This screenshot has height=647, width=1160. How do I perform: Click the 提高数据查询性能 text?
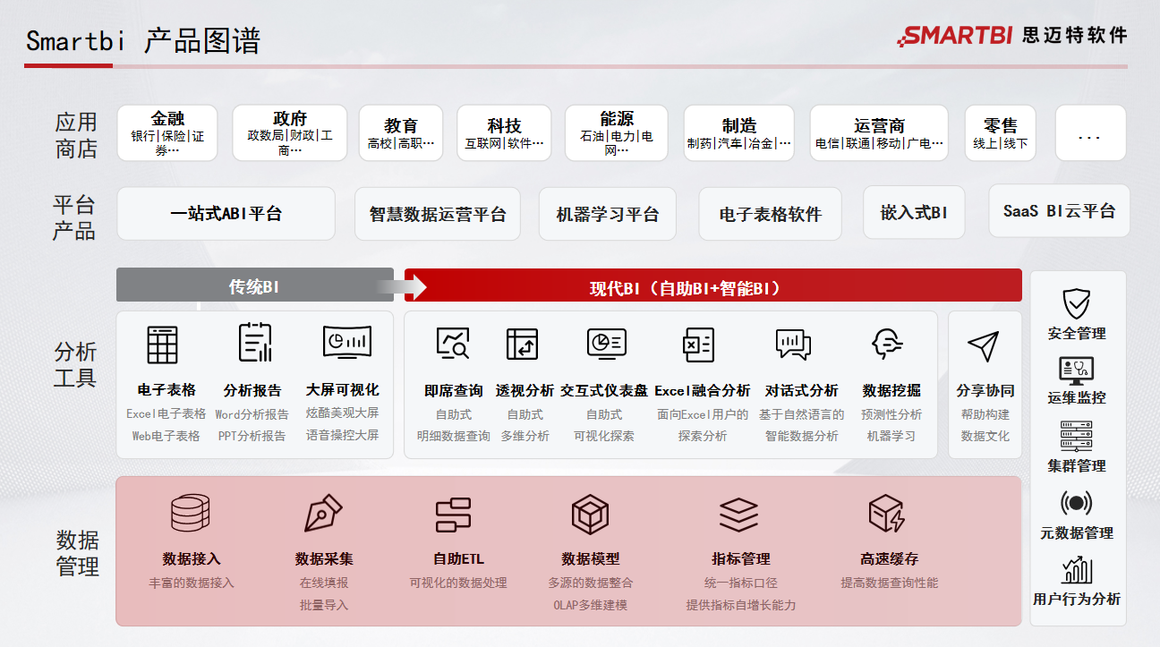pyautogui.click(x=890, y=583)
